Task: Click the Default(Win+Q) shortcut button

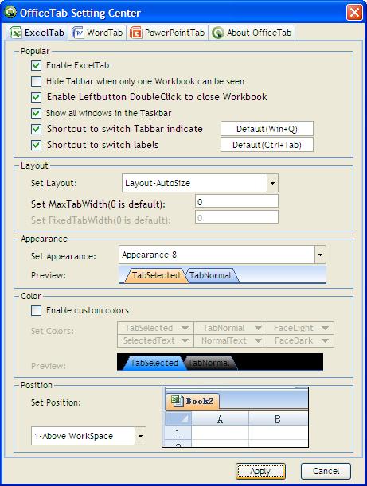Action: click(267, 129)
